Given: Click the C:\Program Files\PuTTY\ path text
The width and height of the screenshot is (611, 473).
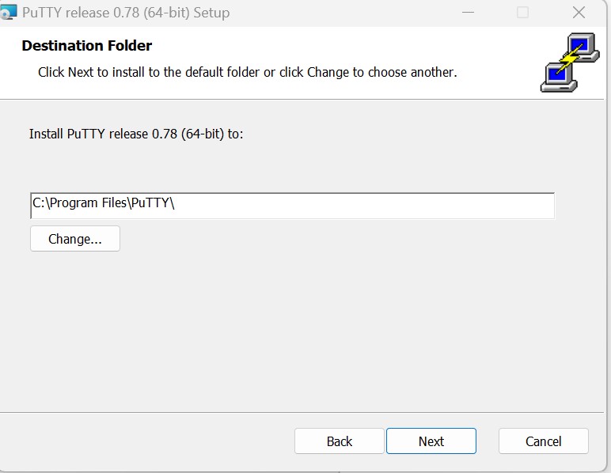Looking at the screenshot, I should click(x=103, y=203).
